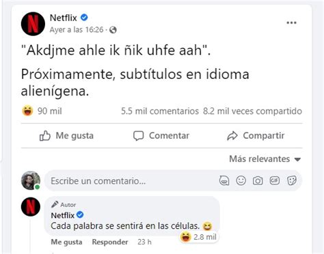Click Responder under the Netflix comment
The width and height of the screenshot is (324, 254).
pos(110,242)
